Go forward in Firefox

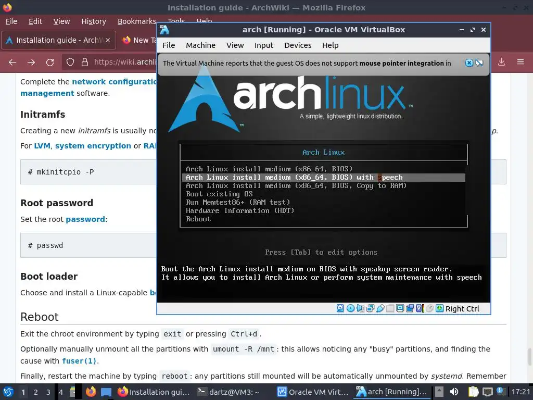click(31, 63)
